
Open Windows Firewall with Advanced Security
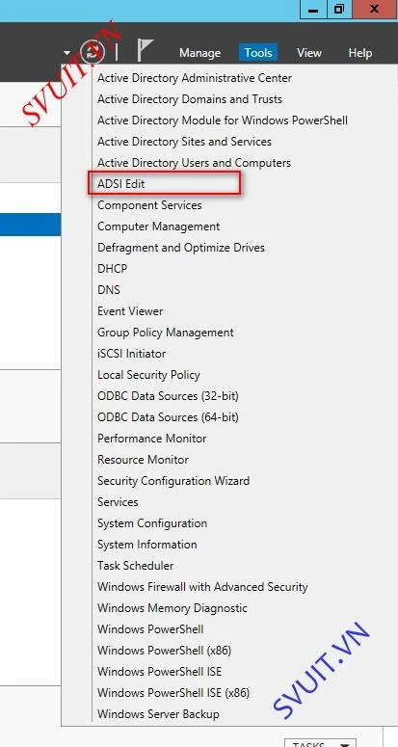tap(202, 587)
